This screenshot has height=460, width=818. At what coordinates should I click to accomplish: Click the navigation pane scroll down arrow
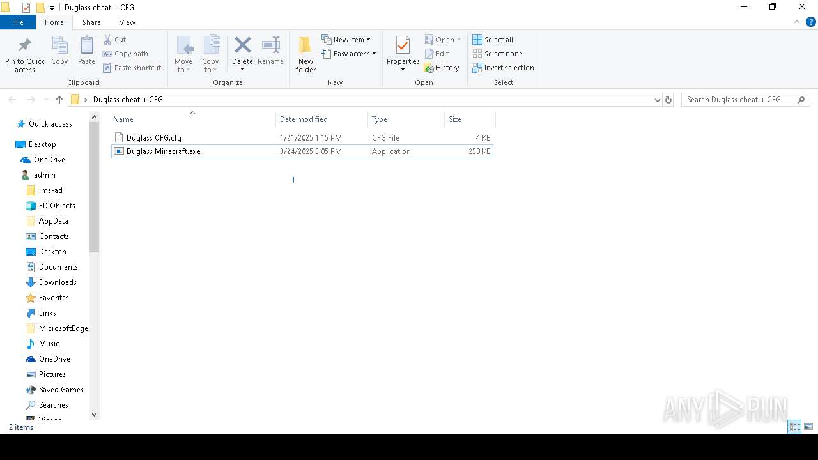[x=95, y=414]
